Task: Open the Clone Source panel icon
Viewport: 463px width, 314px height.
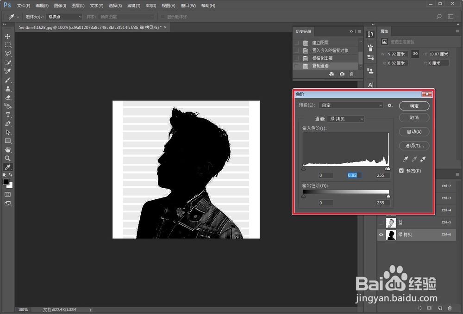Action: 370,71
